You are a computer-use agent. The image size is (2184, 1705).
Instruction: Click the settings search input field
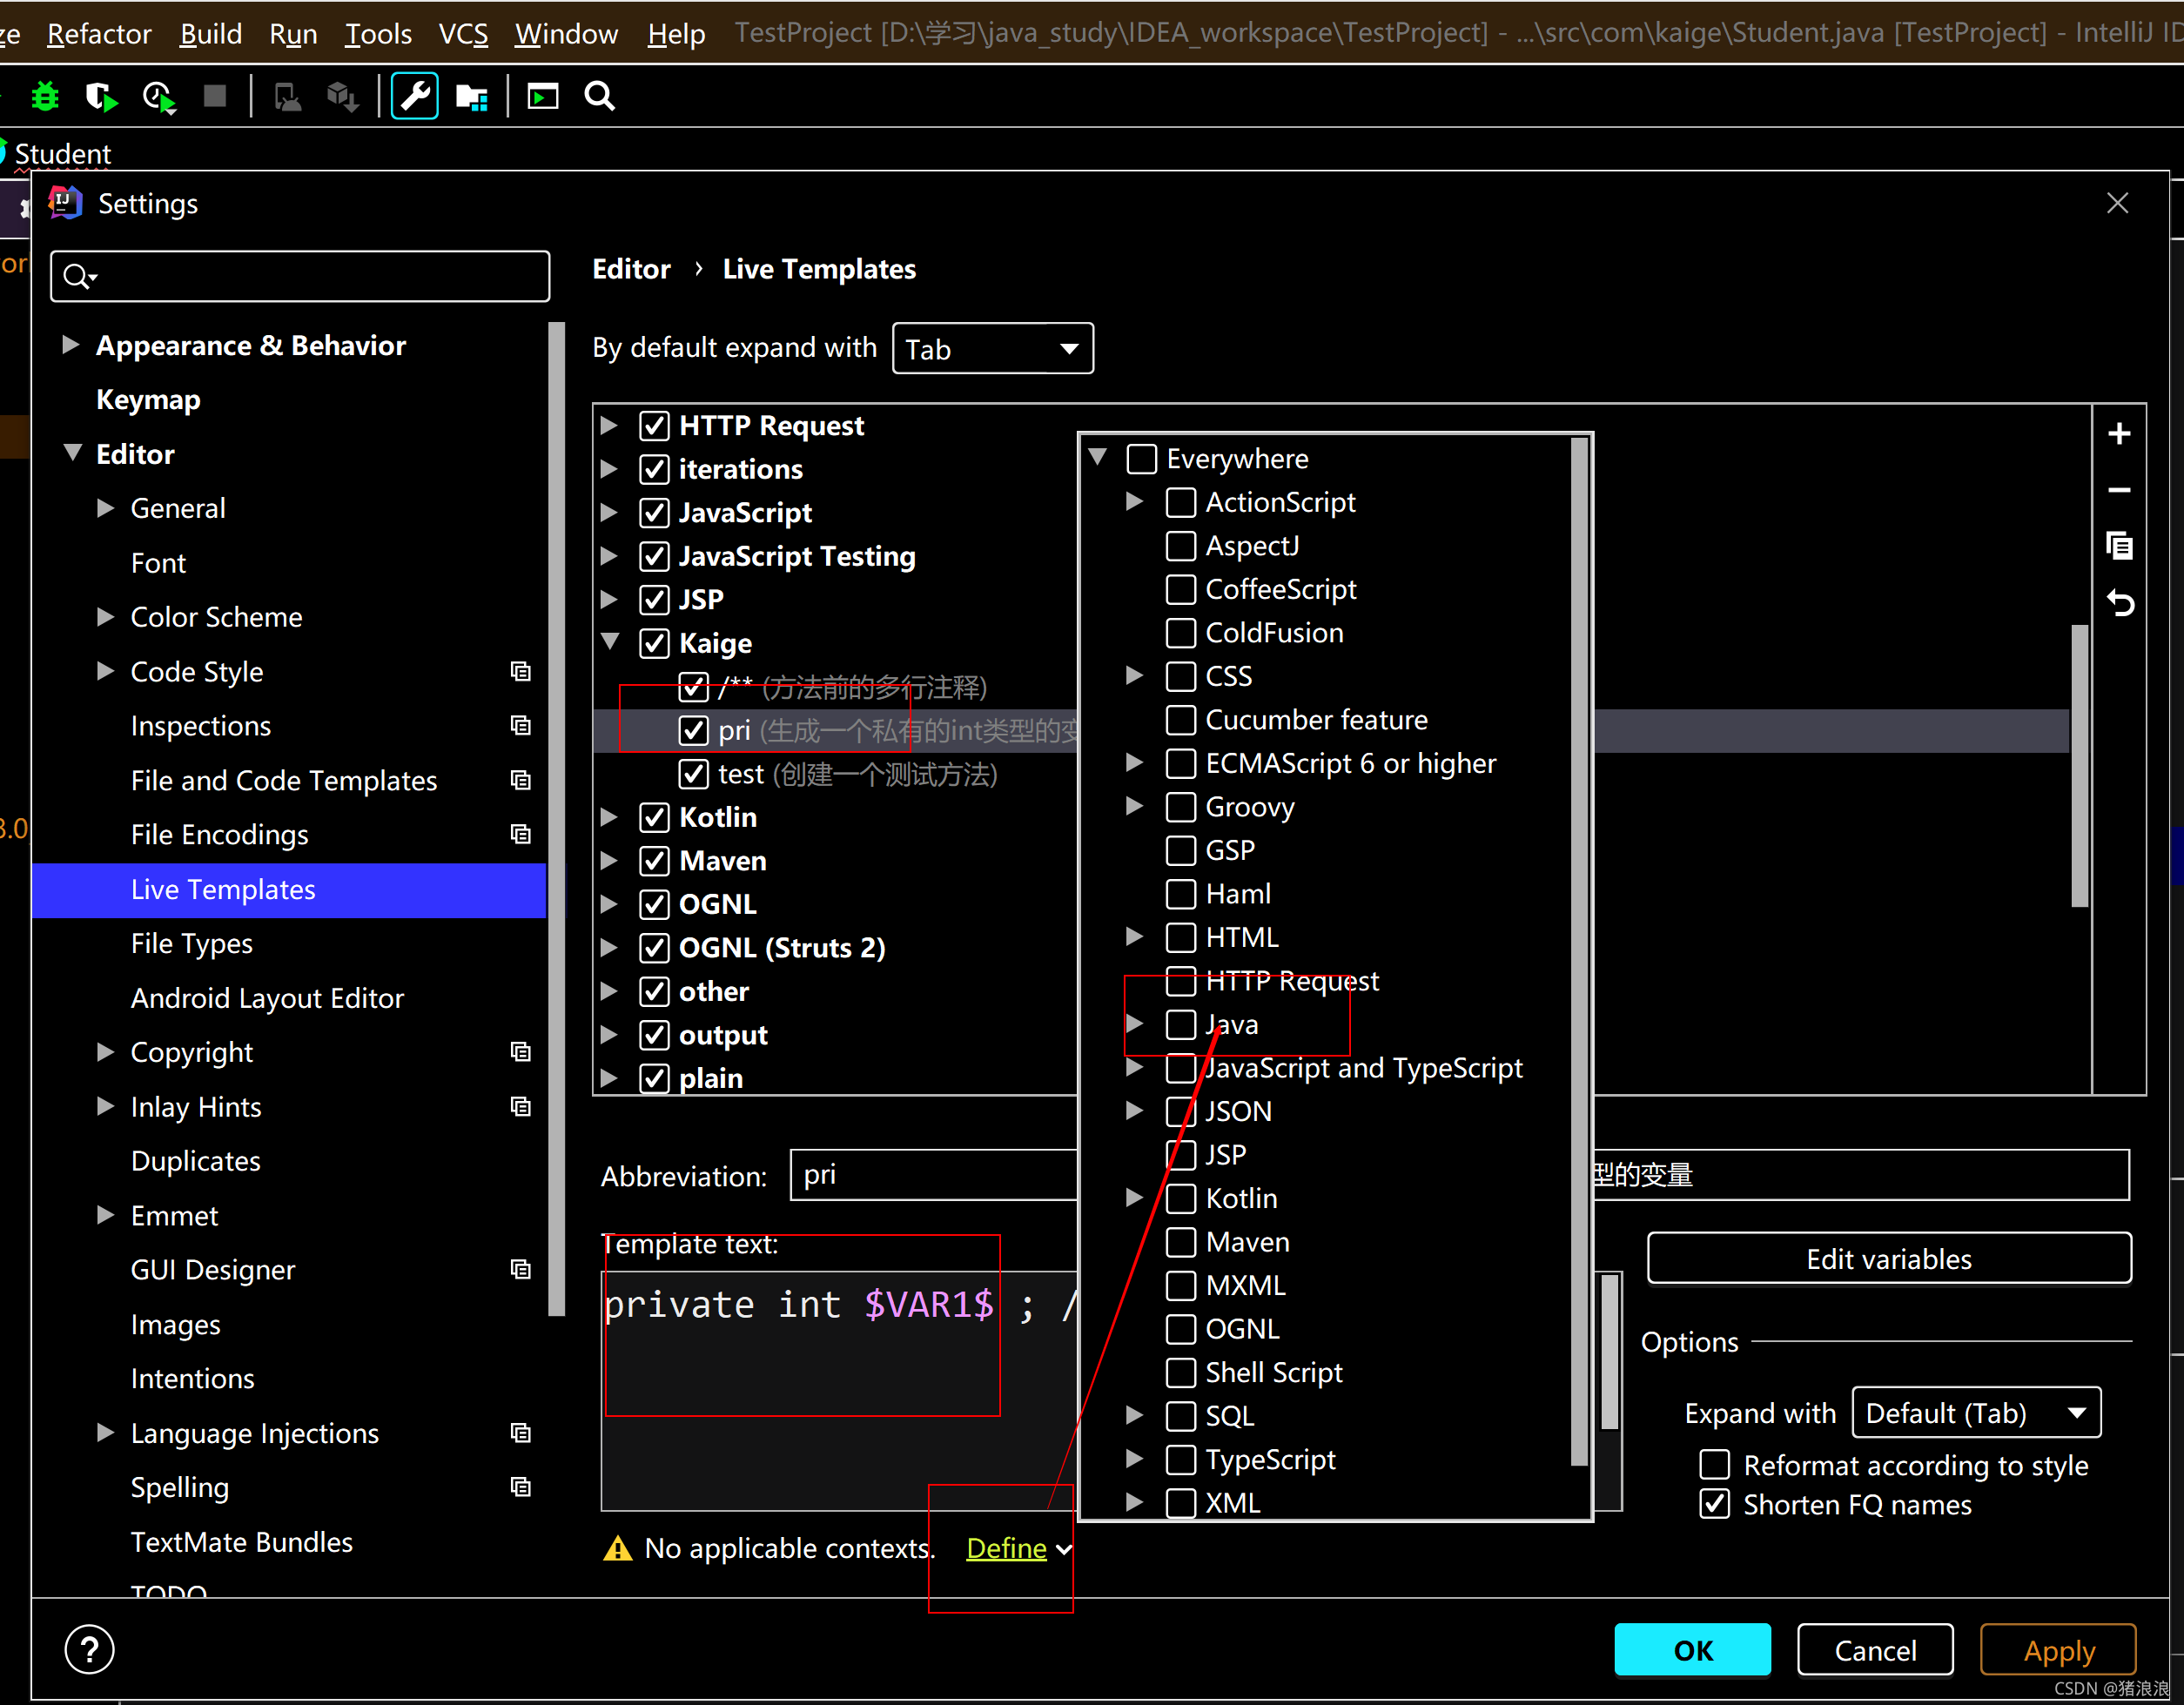coord(300,276)
